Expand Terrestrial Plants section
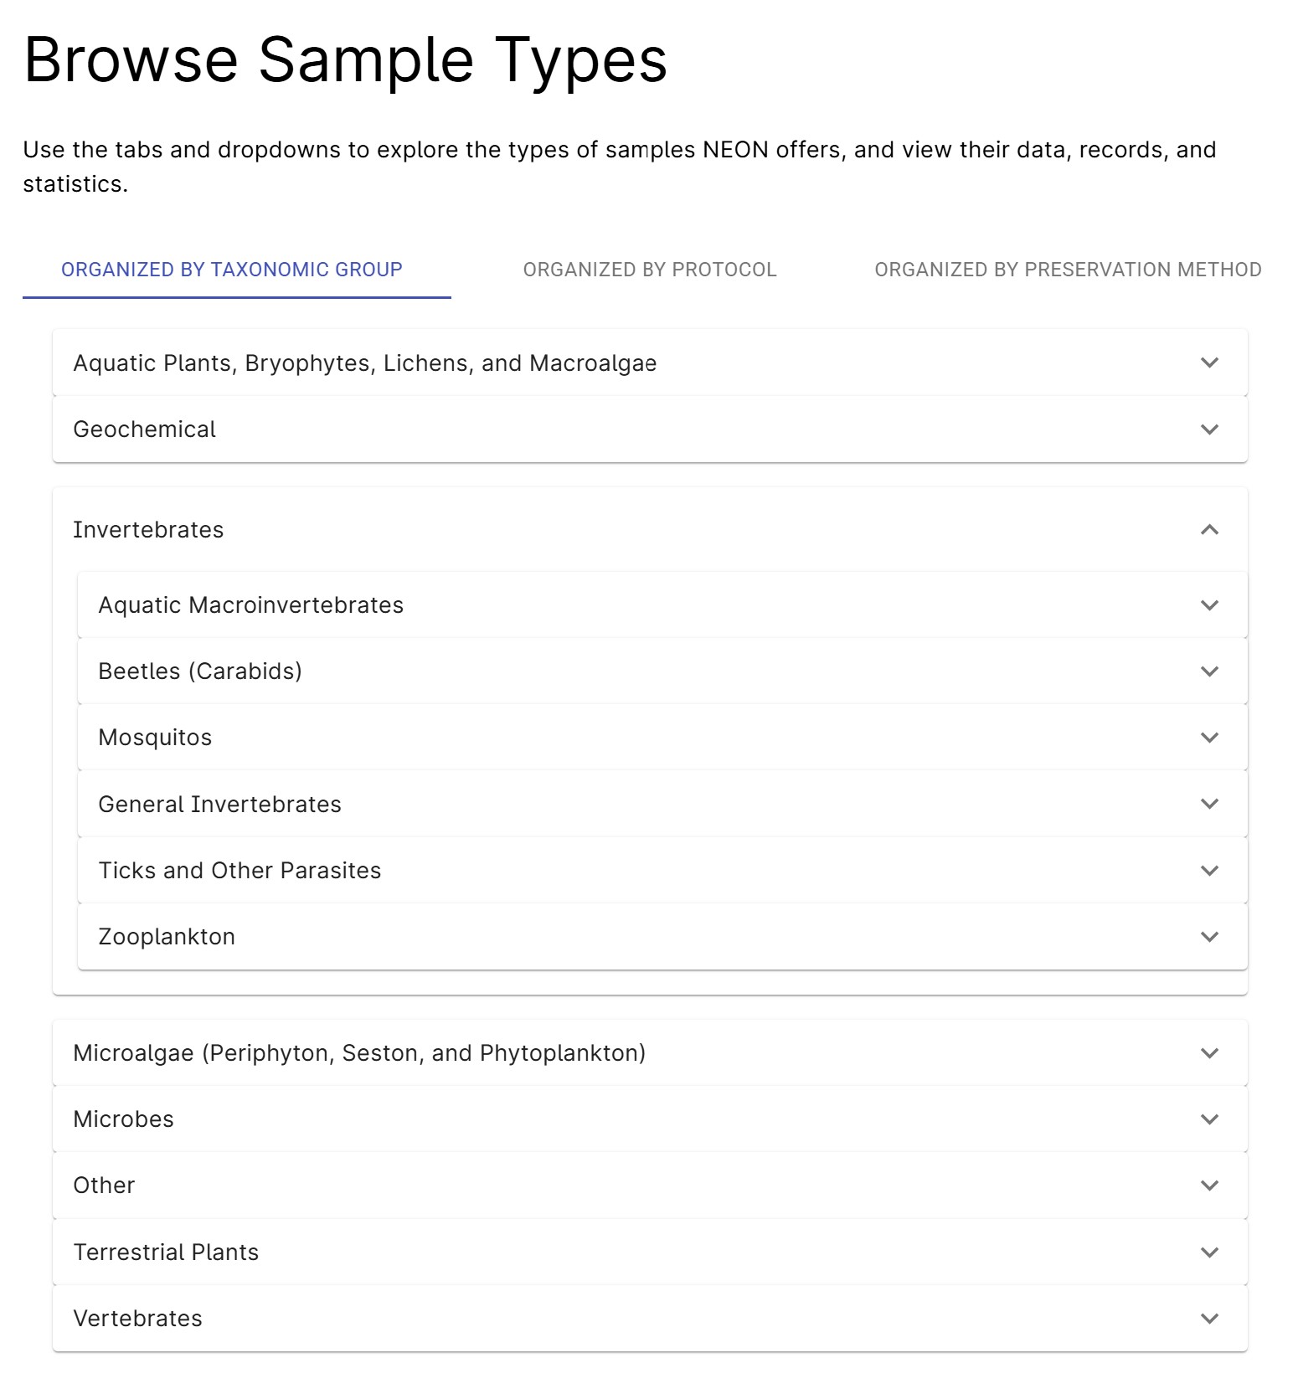This screenshot has height=1394, width=1298. [x=650, y=1252]
